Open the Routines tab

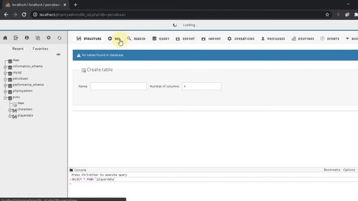tap(303, 39)
